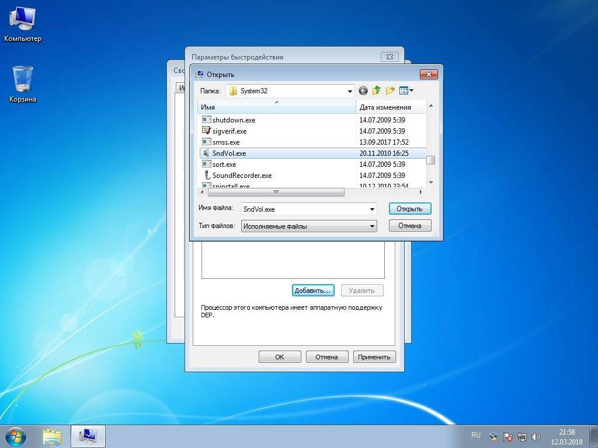598x448 pixels.
Task: Sort by the Имя column header
Action: pos(277,107)
